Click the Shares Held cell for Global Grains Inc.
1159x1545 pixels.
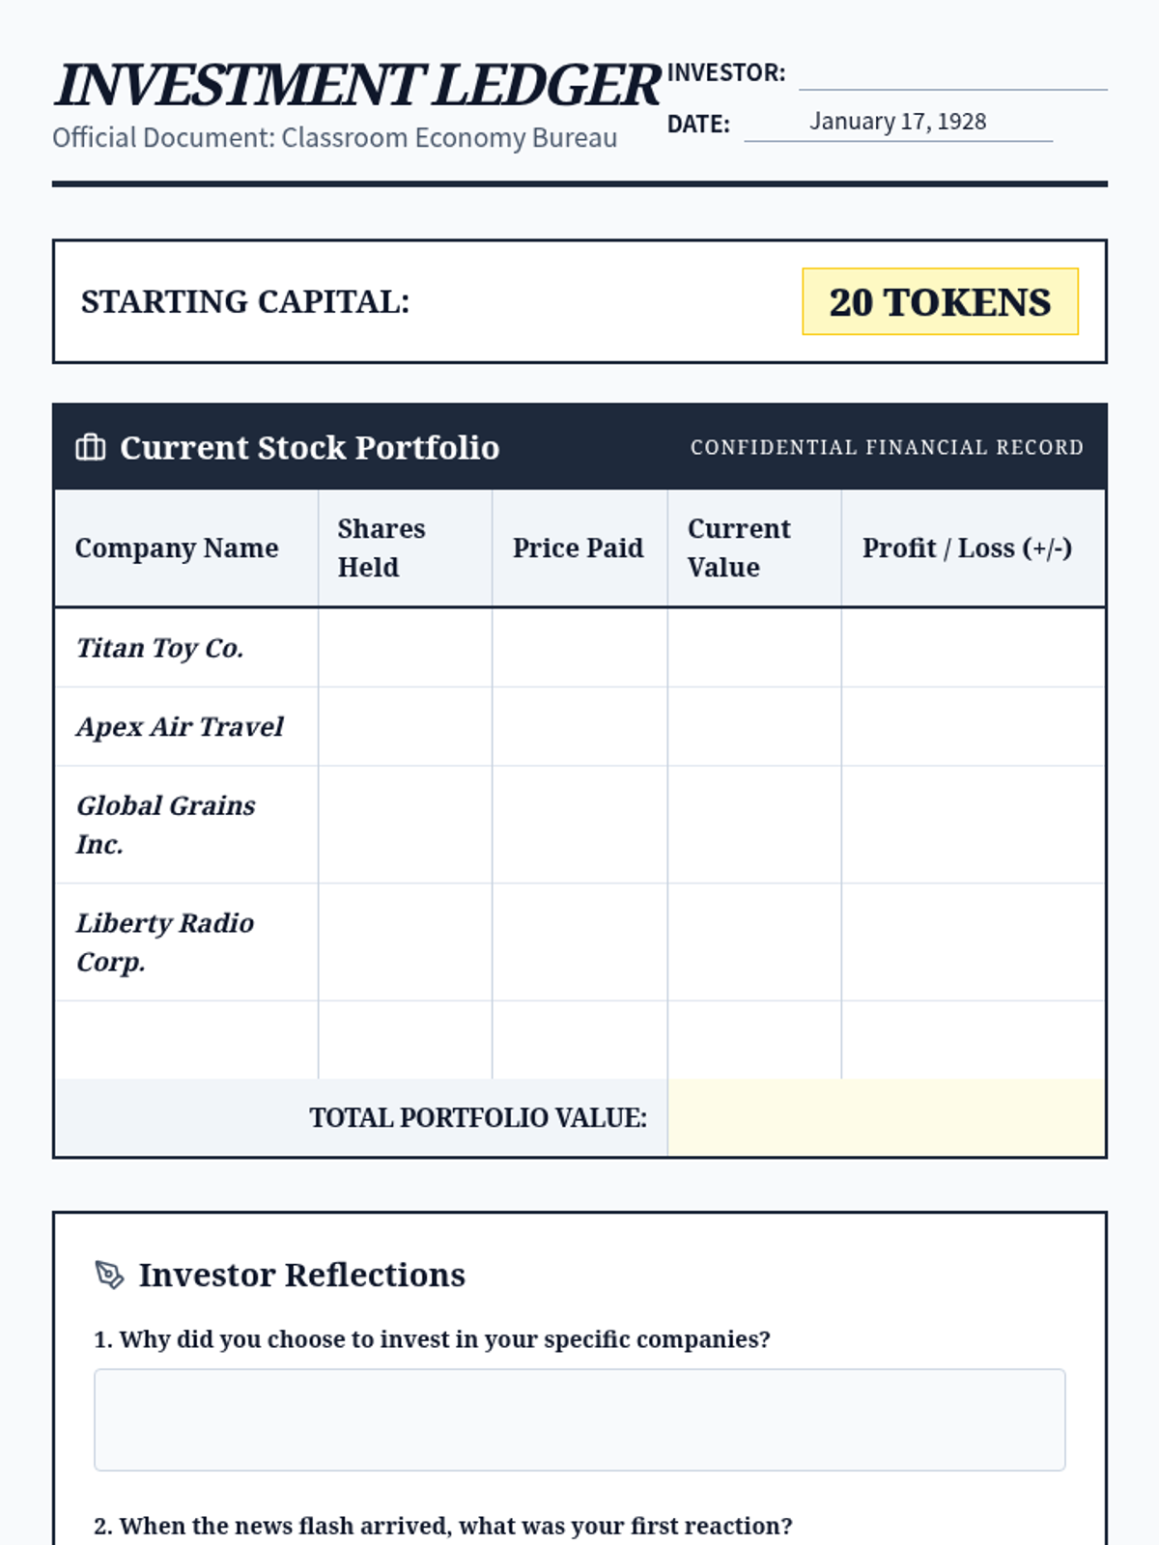coord(406,826)
